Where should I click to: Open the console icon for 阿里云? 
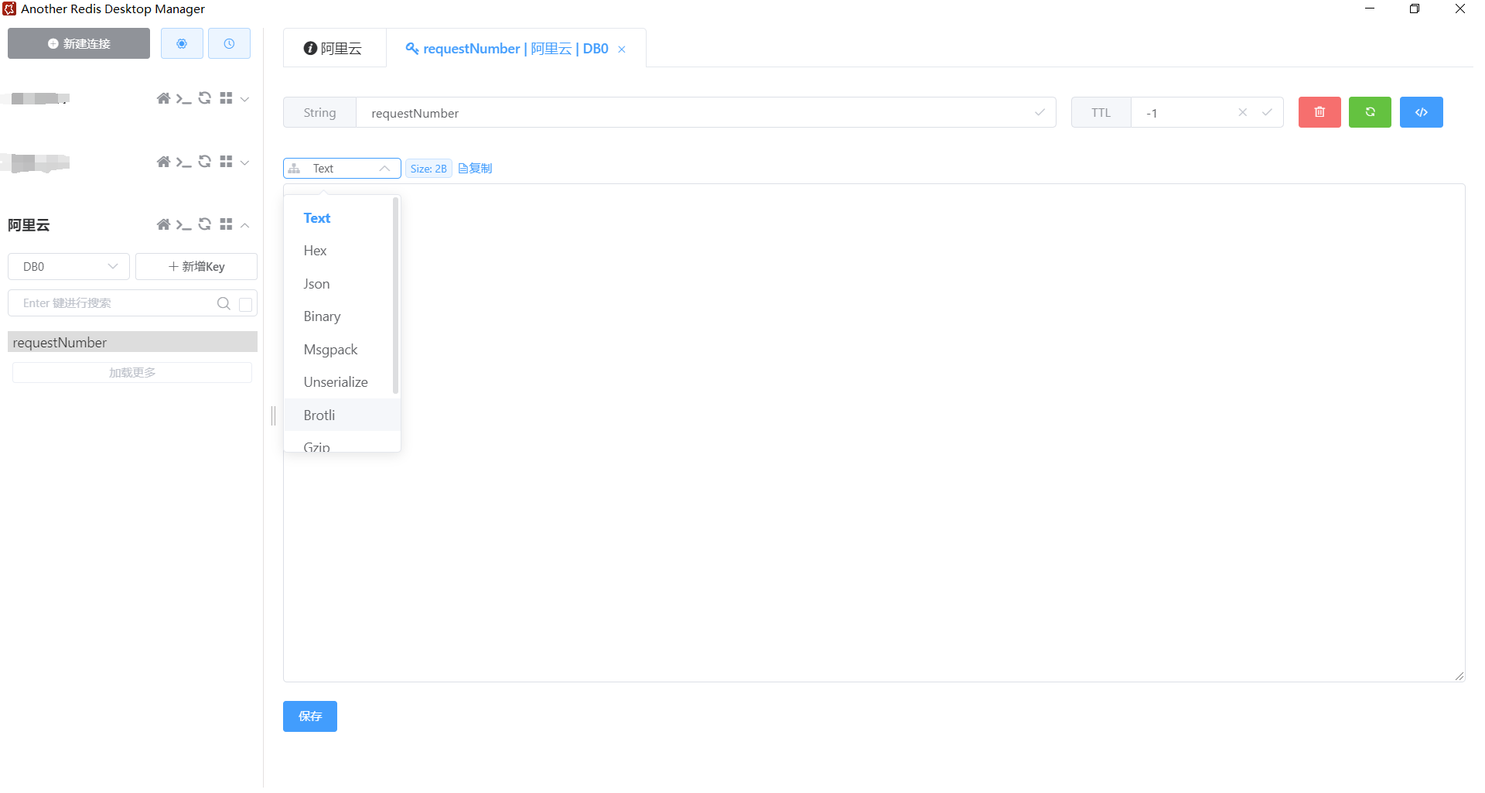click(x=183, y=224)
